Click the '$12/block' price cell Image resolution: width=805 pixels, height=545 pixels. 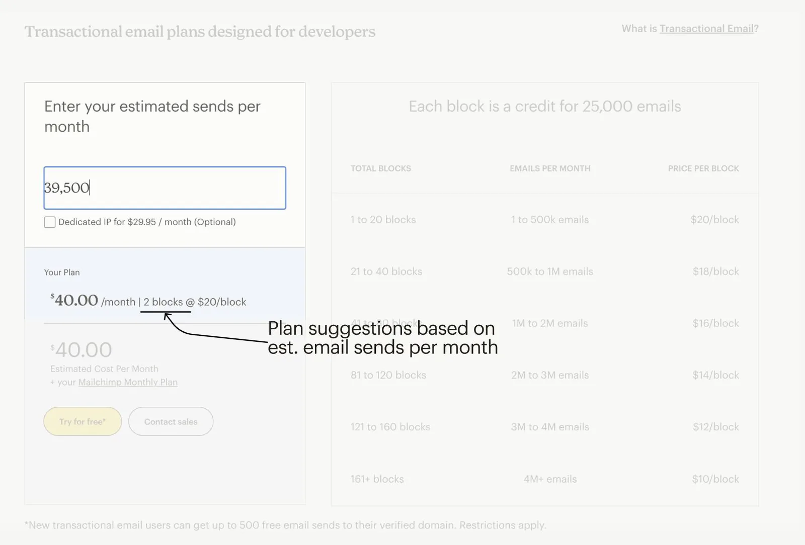pos(716,427)
